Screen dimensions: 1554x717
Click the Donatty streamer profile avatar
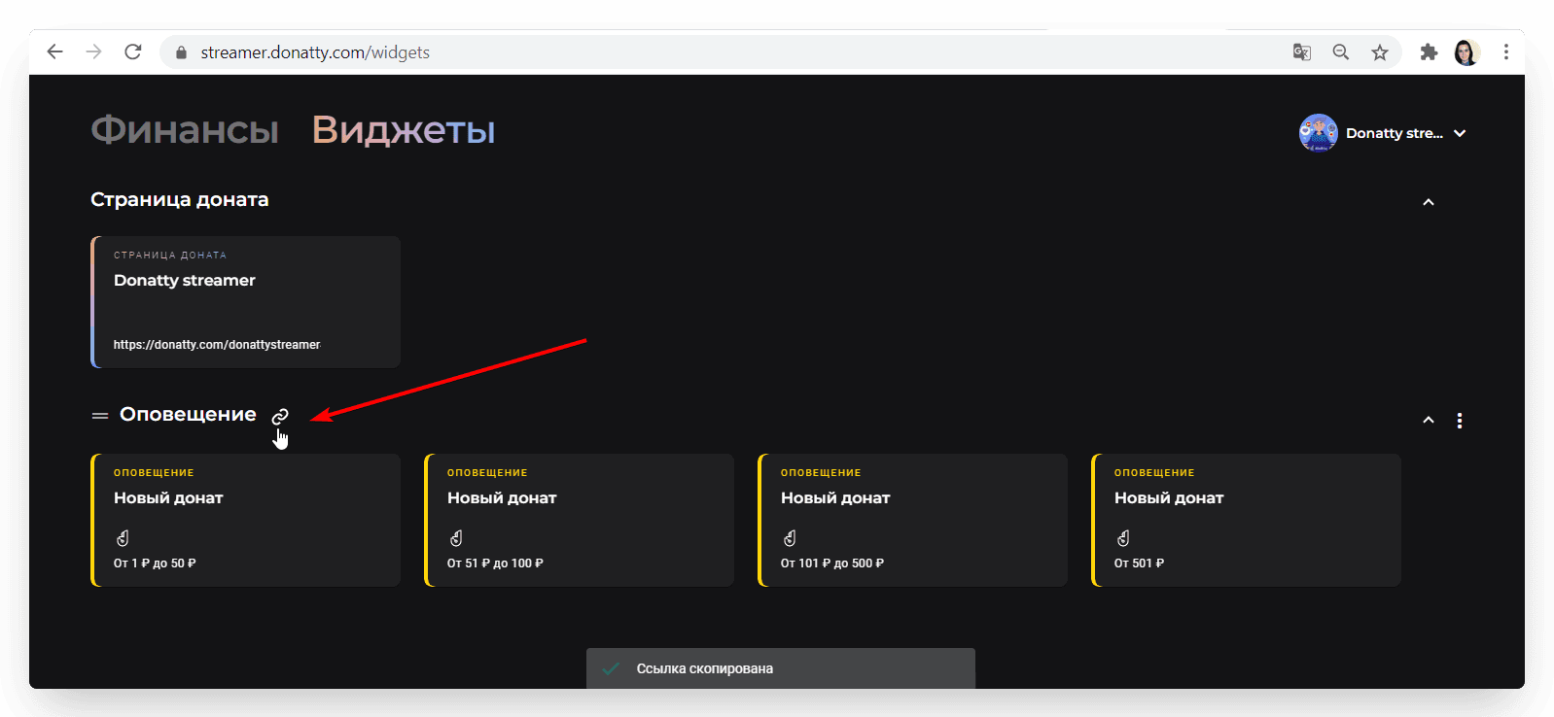1318,133
